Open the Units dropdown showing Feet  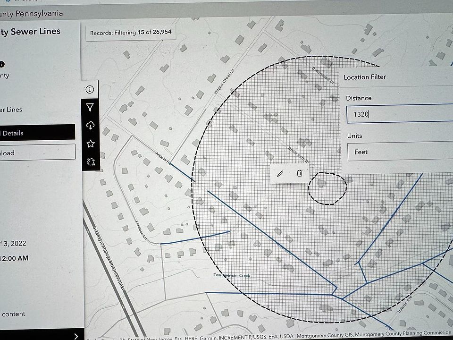[399, 152]
